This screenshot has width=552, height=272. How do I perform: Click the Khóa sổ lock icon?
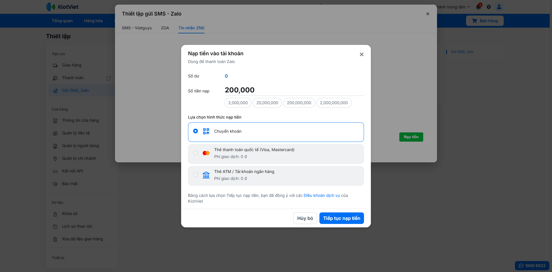click(55, 214)
